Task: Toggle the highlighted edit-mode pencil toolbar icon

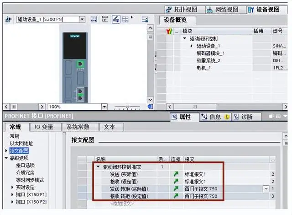Action: (116, 19)
